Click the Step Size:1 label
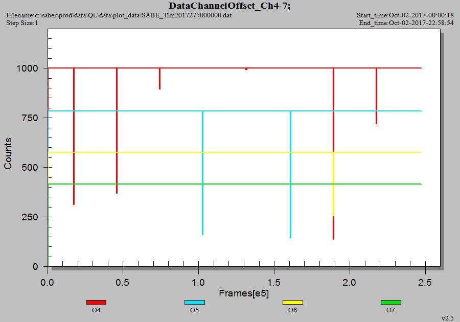Viewport: 460px width, 322px height. point(22,23)
